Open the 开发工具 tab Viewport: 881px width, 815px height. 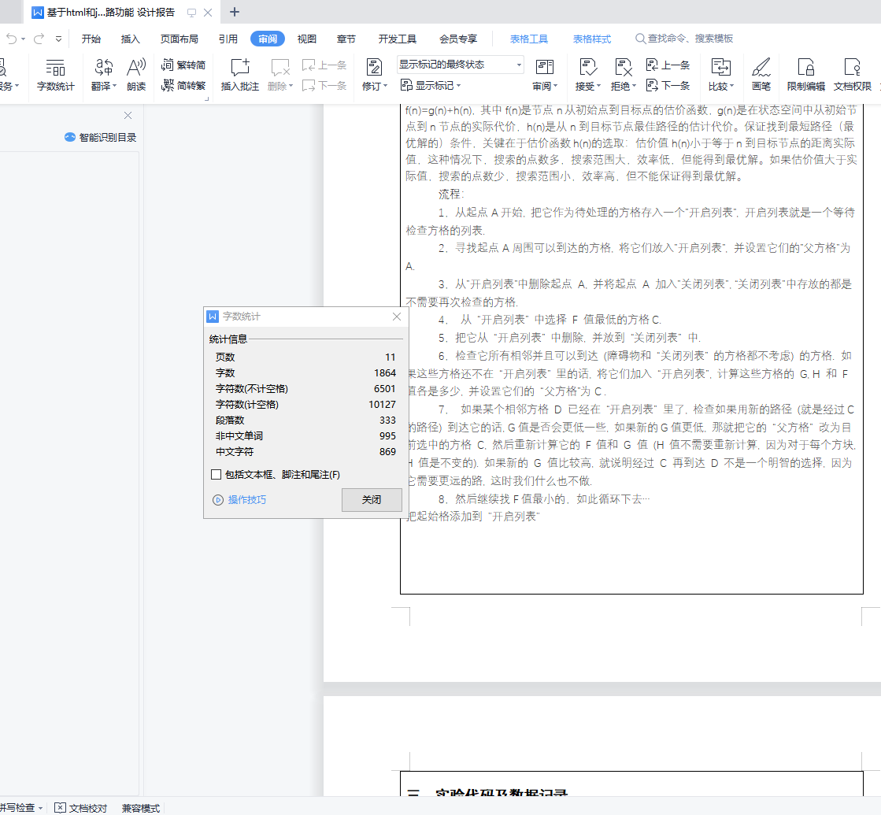point(398,39)
